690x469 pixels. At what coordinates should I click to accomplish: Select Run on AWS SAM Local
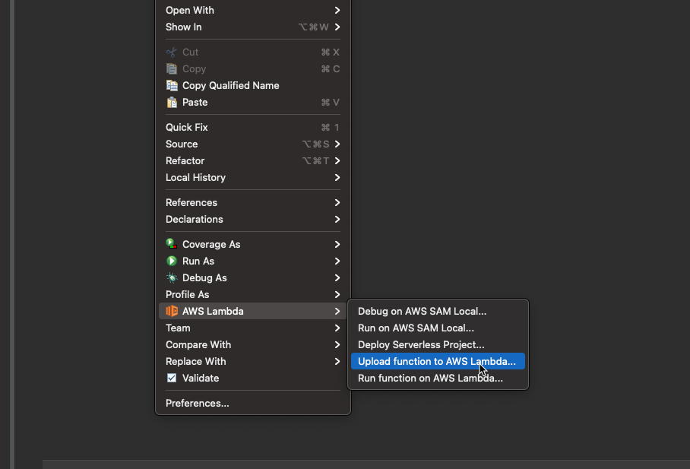point(438,328)
